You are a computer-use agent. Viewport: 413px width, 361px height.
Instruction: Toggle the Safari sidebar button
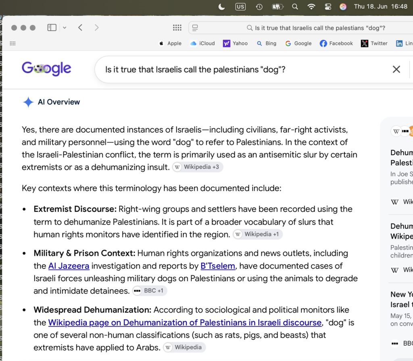coord(52,27)
